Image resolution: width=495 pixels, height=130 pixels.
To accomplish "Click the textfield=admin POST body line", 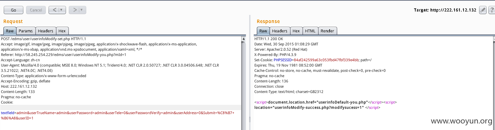I will [x=118, y=115].
